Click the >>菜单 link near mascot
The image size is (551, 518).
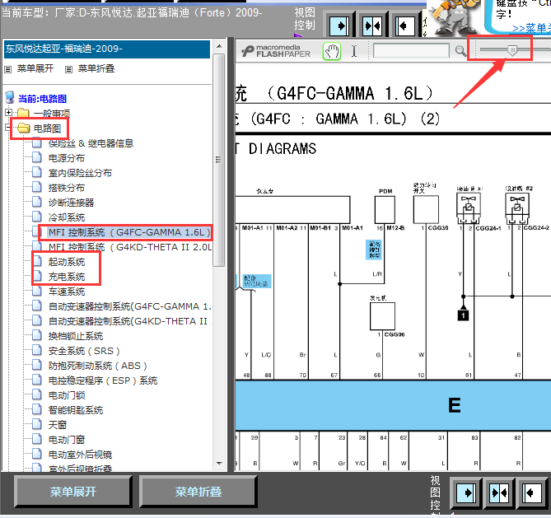(531, 28)
